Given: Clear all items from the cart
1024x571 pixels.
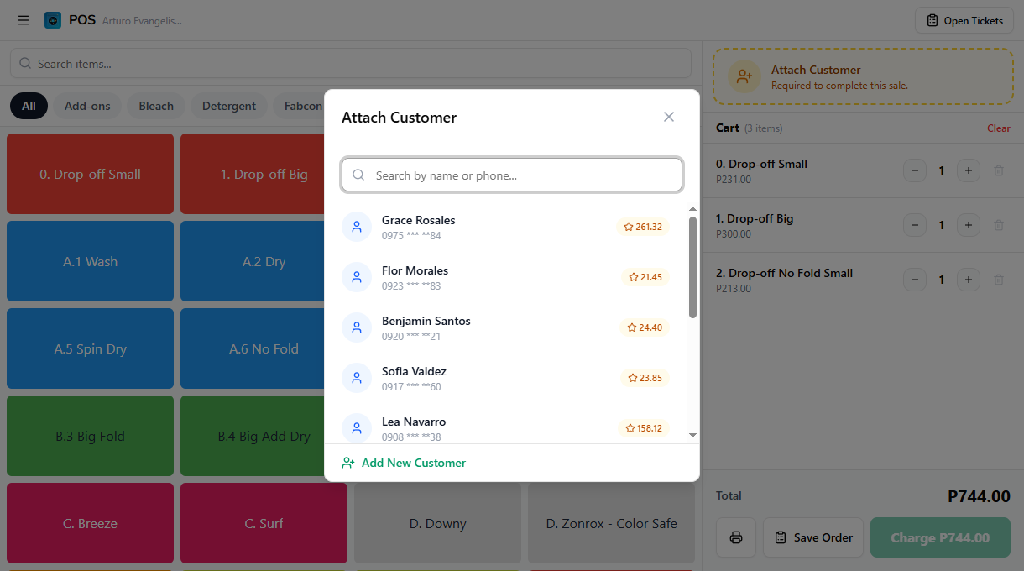Looking at the screenshot, I should point(999,128).
